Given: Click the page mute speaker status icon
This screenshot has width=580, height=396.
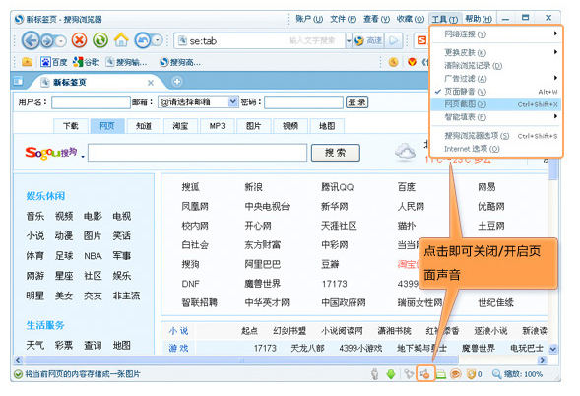Looking at the screenshot, I should click(425, 374).
